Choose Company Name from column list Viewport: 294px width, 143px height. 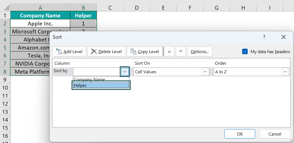[101, 79]
